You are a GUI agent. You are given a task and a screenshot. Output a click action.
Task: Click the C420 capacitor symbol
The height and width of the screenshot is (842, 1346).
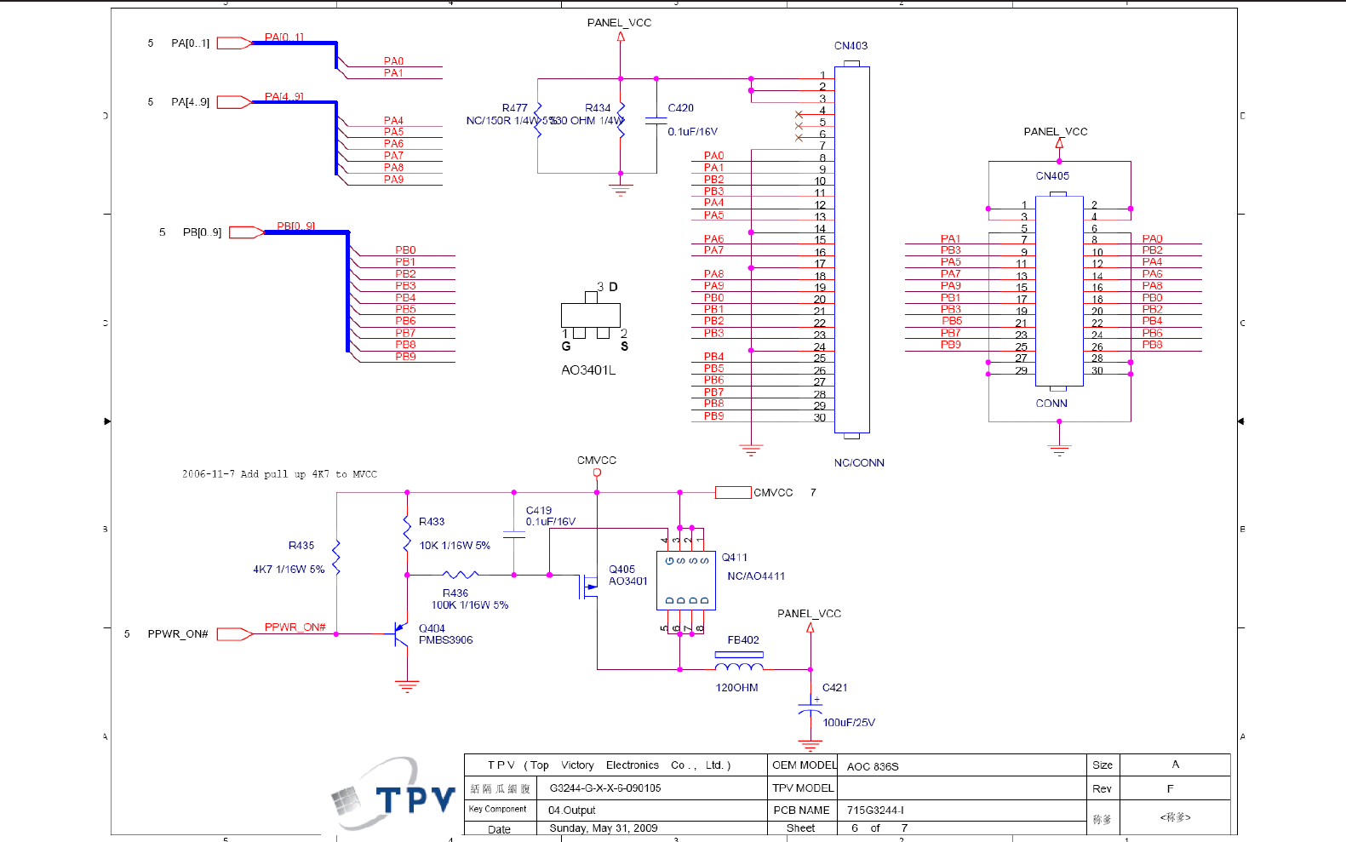pos(656,120)
